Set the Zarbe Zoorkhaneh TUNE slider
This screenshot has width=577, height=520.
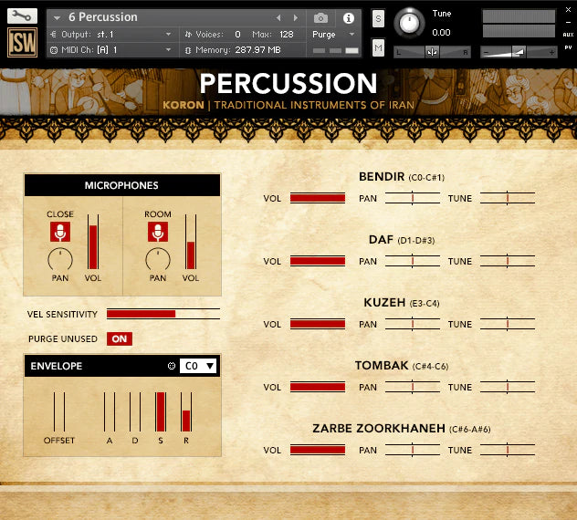(x=508, y=450)
